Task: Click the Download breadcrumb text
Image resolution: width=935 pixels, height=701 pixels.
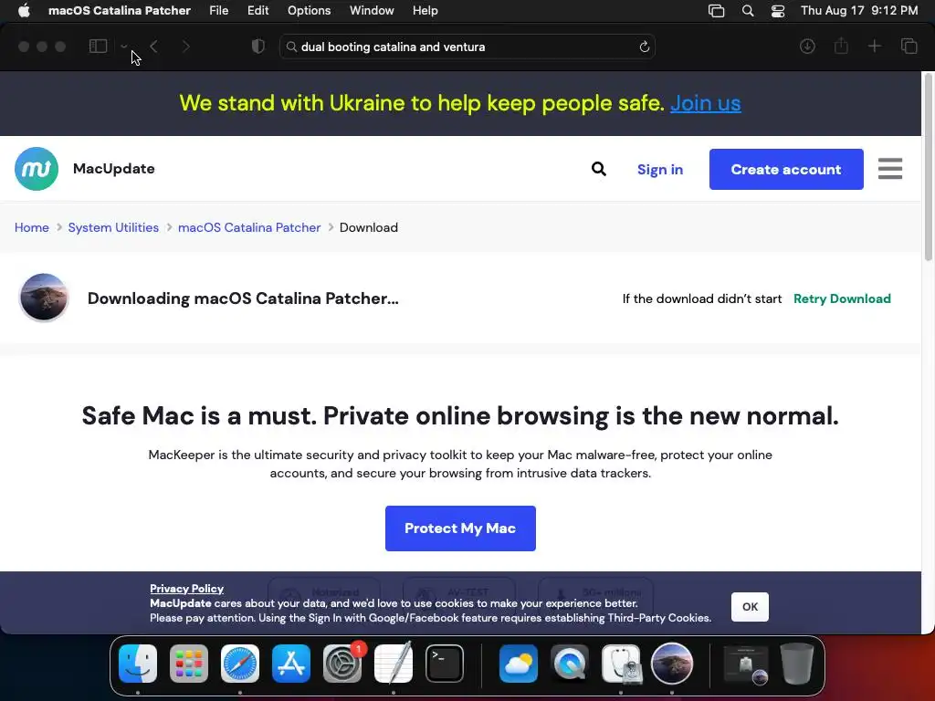Action: (369, 227)
